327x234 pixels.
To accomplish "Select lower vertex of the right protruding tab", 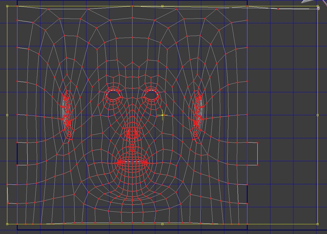I will click(257, 165).
